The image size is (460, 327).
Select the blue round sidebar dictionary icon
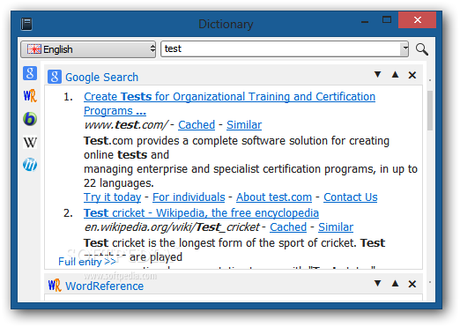point(30,165)
